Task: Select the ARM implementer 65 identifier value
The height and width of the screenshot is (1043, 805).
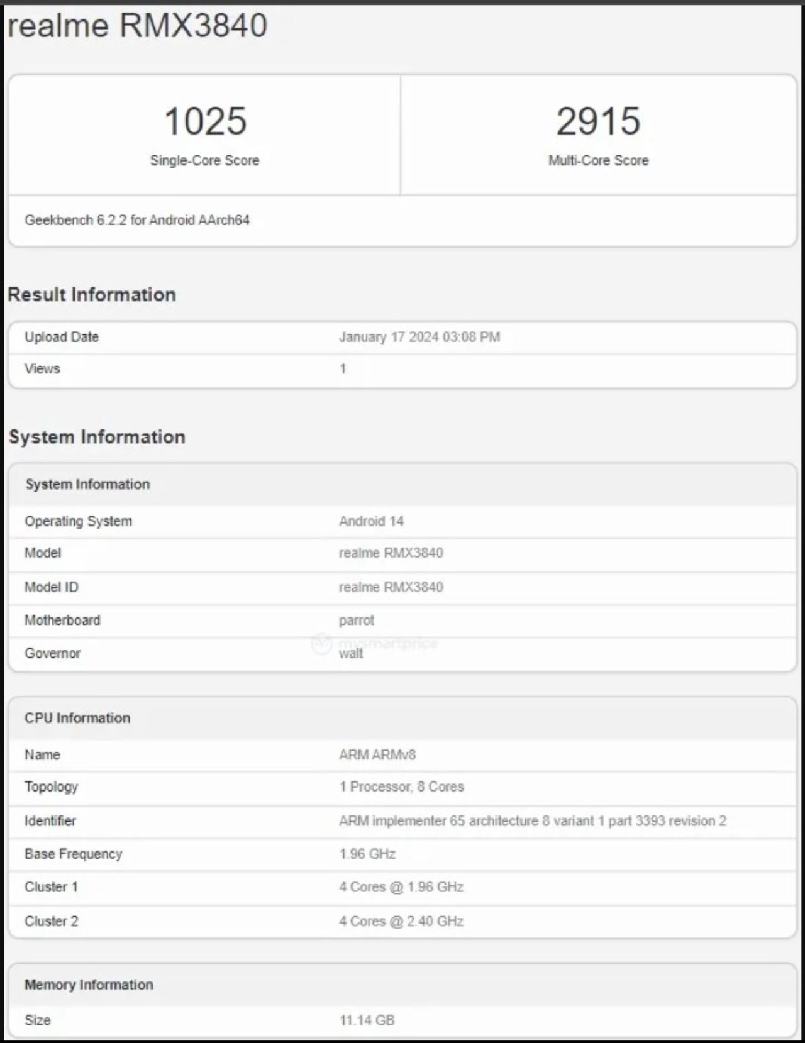Action: (x=533, y=821)
